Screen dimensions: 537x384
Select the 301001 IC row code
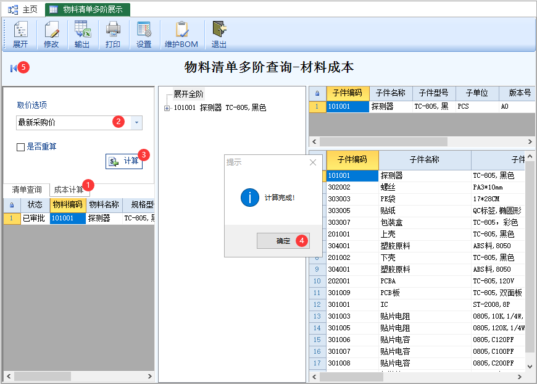[x=352, y=304]
